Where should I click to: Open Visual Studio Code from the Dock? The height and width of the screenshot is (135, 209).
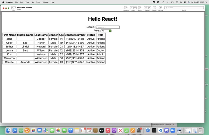tap(160, 130)
